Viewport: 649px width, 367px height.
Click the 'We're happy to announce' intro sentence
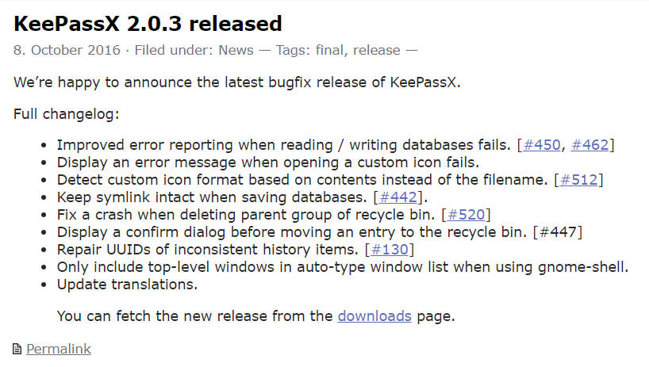pyautogui.click(x=236, y=82)
